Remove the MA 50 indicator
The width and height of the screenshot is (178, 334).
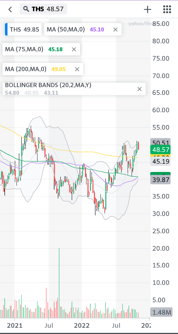(x=116, y=30)
